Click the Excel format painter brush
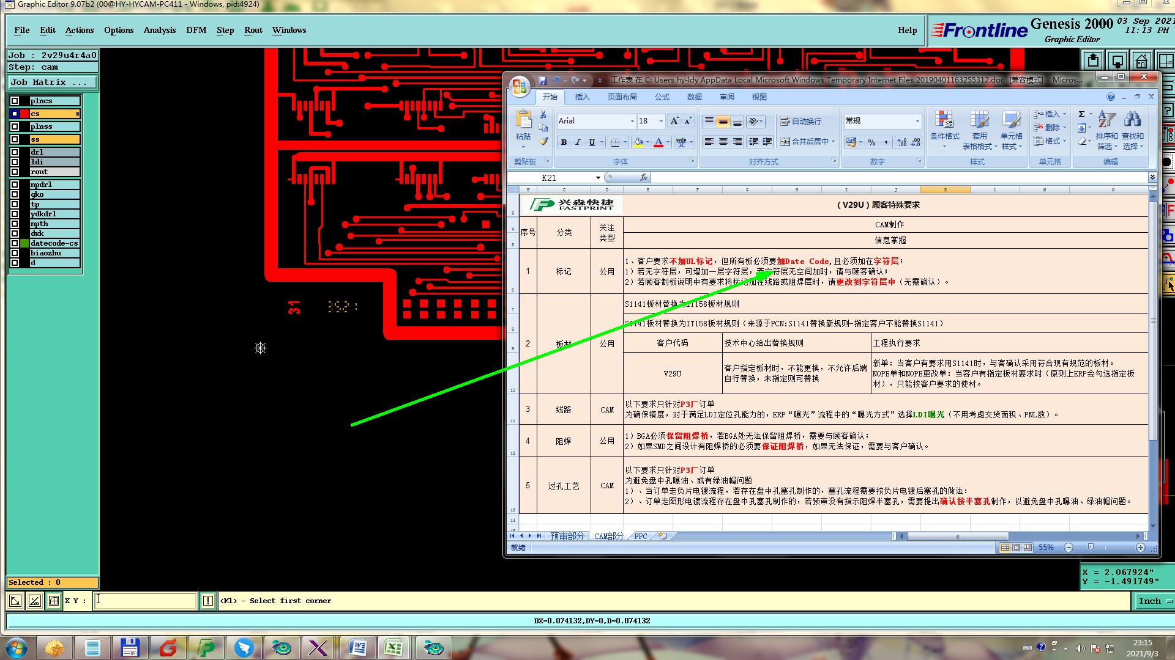 pyautogui.click(x=543, y=142)
